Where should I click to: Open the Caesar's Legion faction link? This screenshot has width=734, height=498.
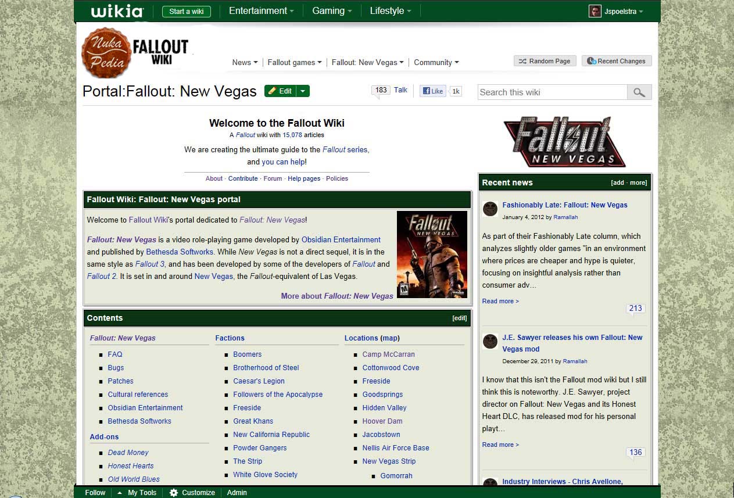pyautogui.click(x=259, y=381)
